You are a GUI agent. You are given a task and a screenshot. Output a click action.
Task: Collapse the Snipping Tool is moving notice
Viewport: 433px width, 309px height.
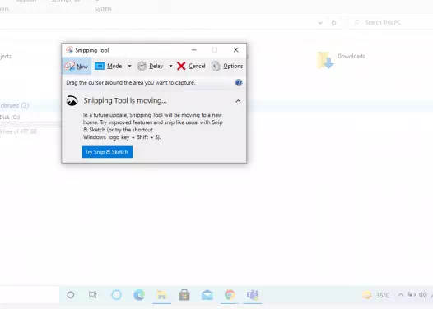[x=238, y=101]
